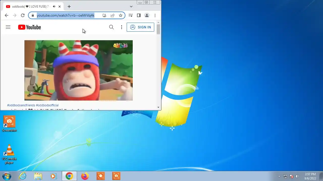The width and height of the screenshot is (323, 181).
Task: Open the volume speaker tray icon
Action: 298,176
